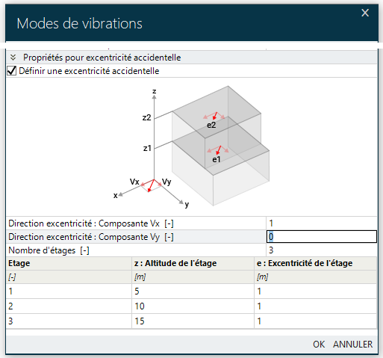Edit excentricité cell of étage 1
383x358 pixels.
point(315,291)
